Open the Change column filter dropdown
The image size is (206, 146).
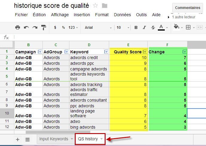[x=184, y=52]
